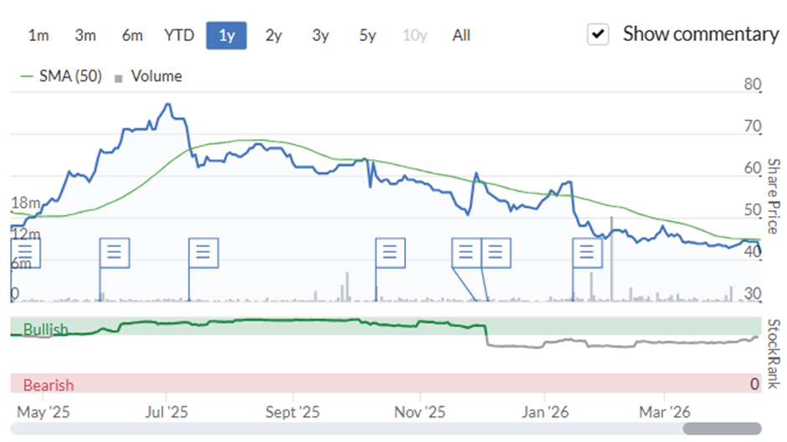Choose the 6m time range
Screen dimensions: 787x442
(131, 35)
